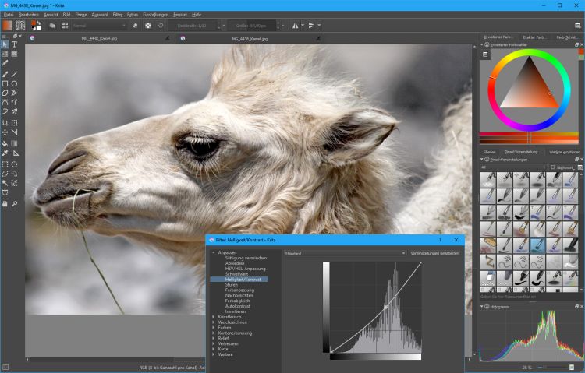Open the blending mode Normal dropdown
The image size is (585, 373).
[x=97, y=25]
